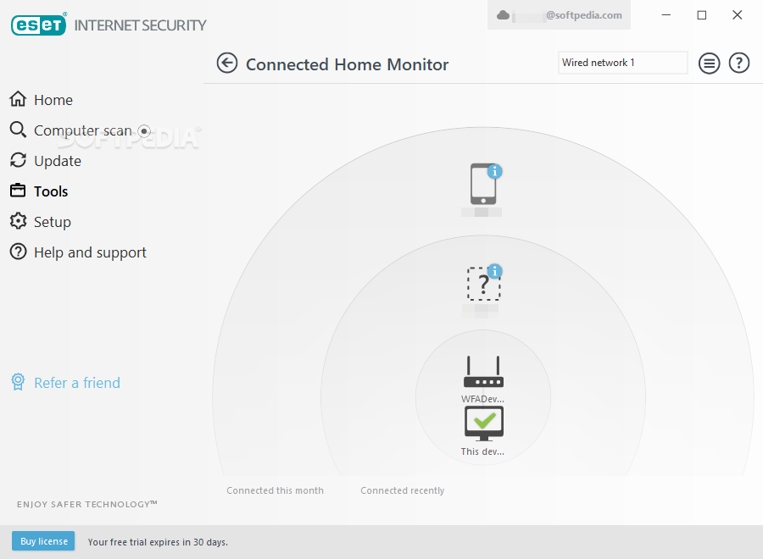Image resolution: width=763 pixels, height=559 pixels.
Task: Select the WFADev router icon
Action: pos(483,372)
